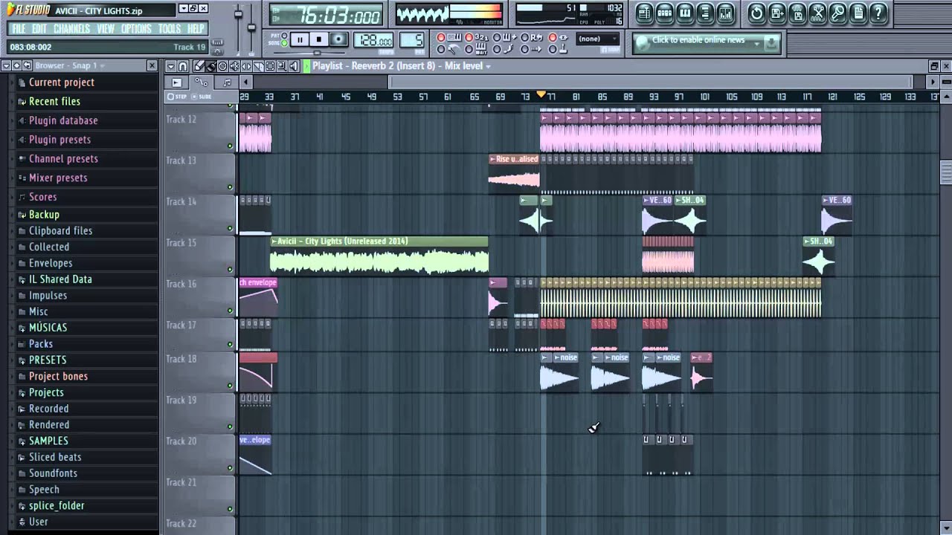
Task: Select the playlist playback speaker tool
Action: (x=294, y=66)
